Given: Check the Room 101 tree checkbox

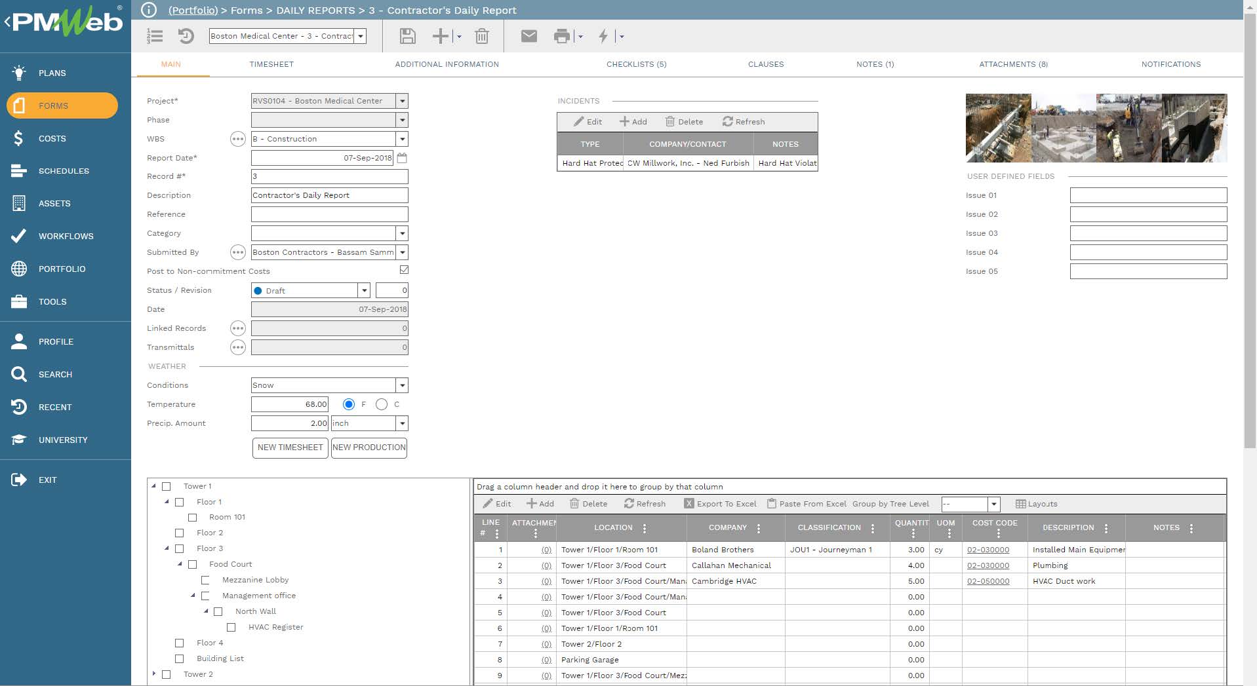Looking at the screenshot, I should (x=193, y=517).
